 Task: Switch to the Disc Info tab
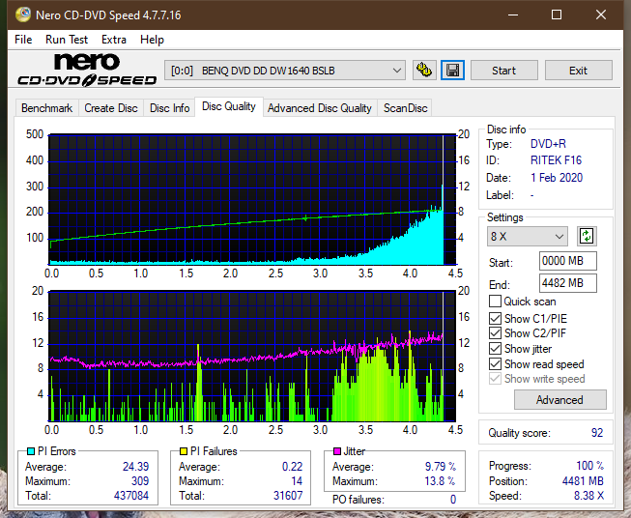click(x=169, y=108)
